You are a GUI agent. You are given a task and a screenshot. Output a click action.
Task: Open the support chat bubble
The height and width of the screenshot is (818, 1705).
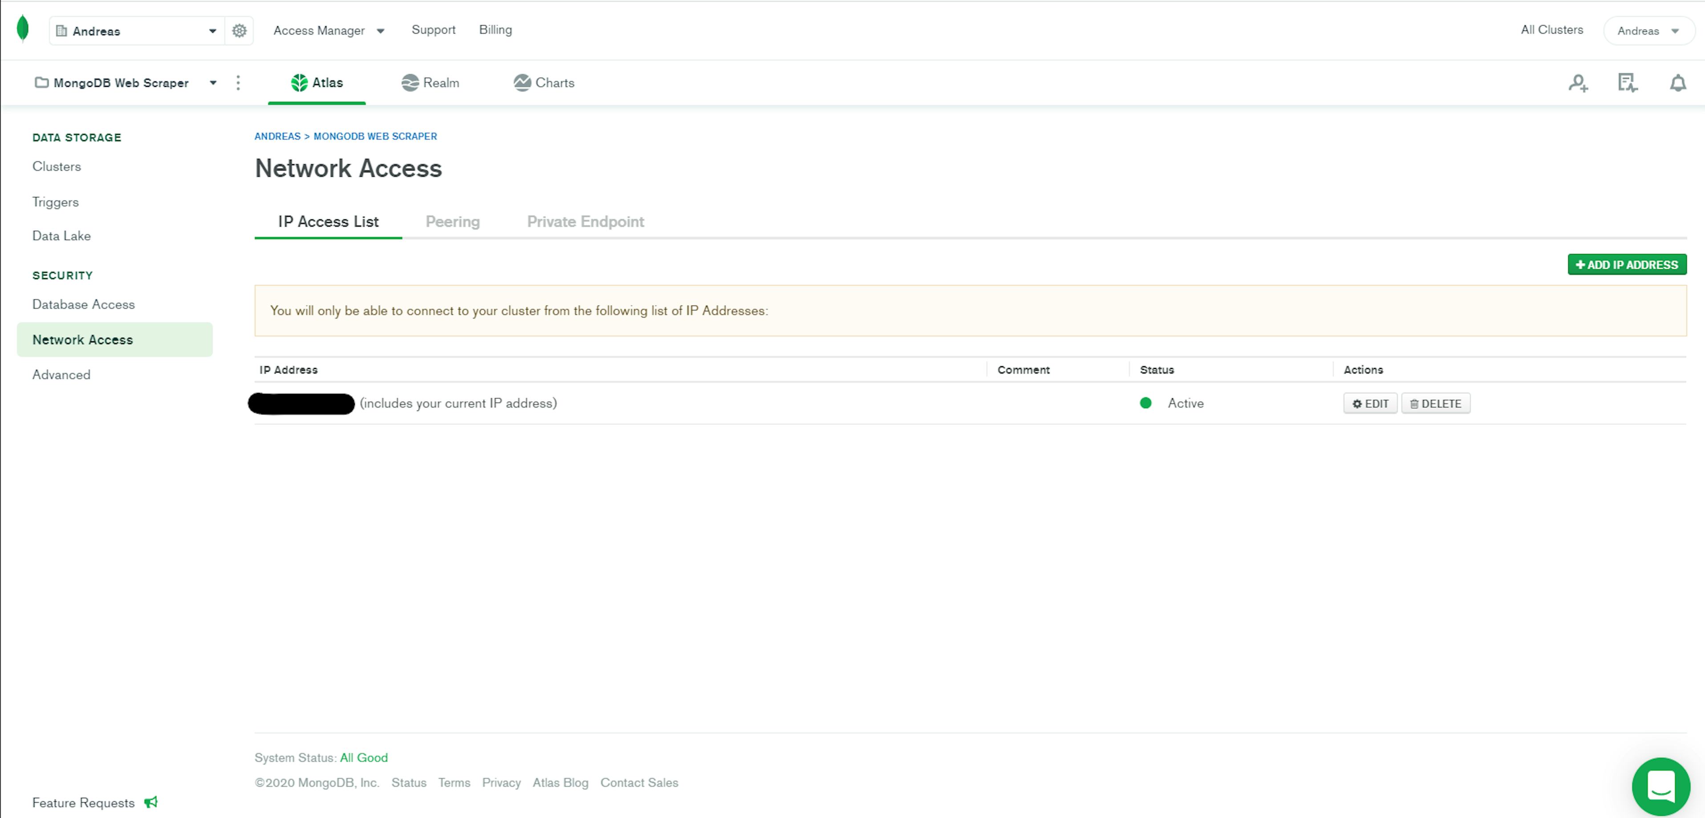[x=1660, y=786]
